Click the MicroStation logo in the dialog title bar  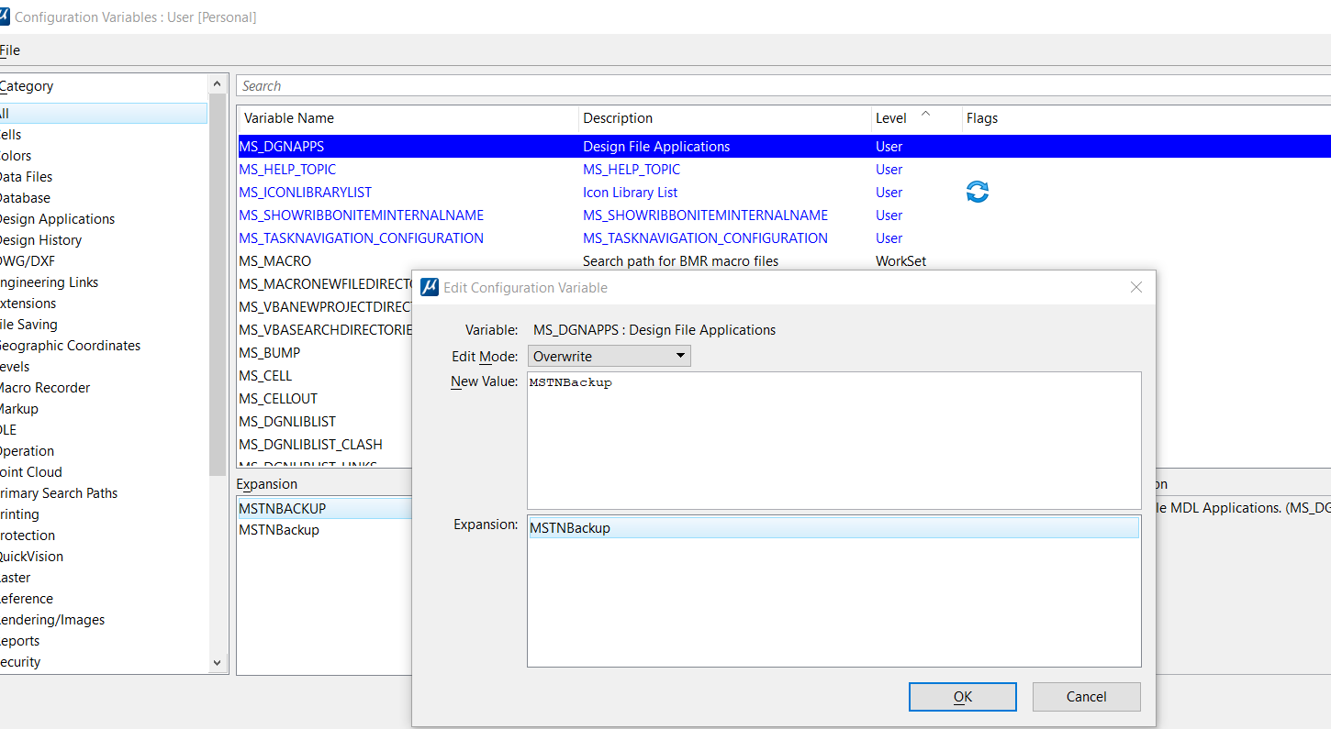(430, 287)
